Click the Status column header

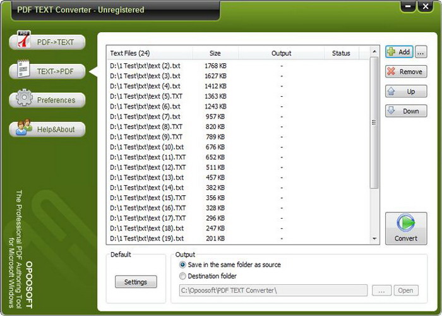click(342, 53)
